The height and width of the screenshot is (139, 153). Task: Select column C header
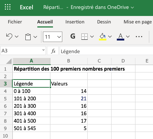99,61
